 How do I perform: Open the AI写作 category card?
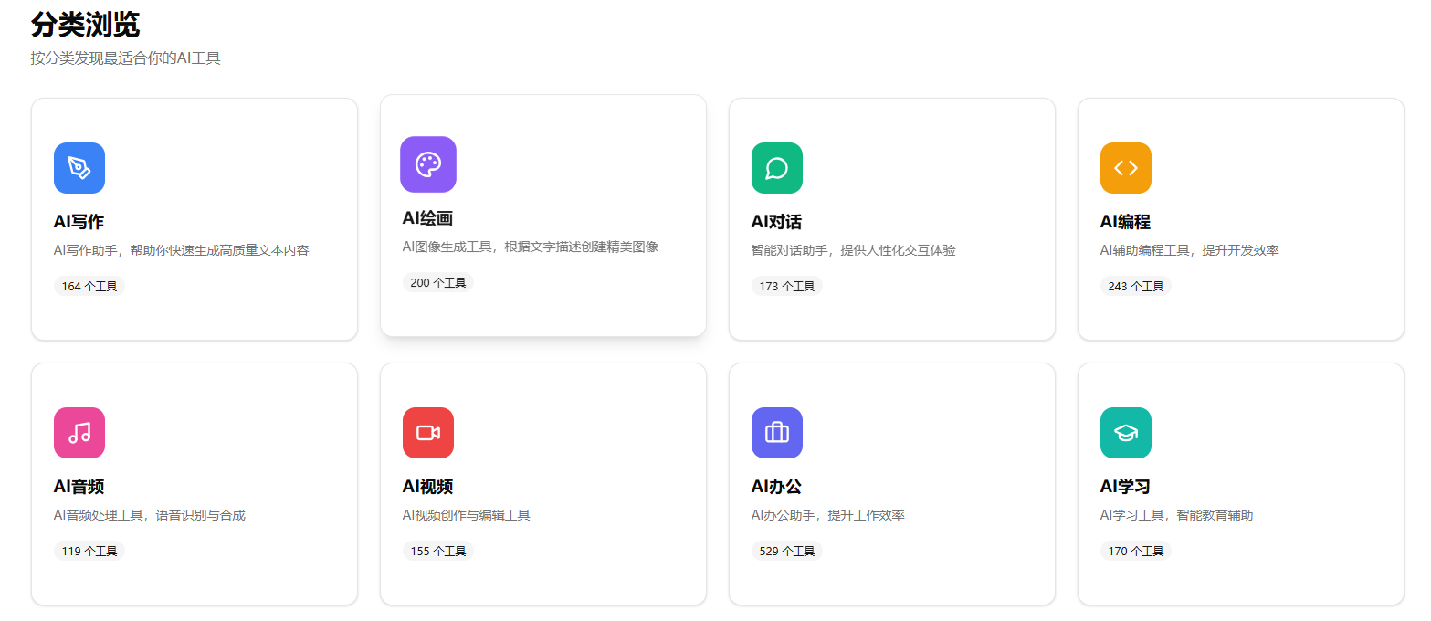(194, 217)
